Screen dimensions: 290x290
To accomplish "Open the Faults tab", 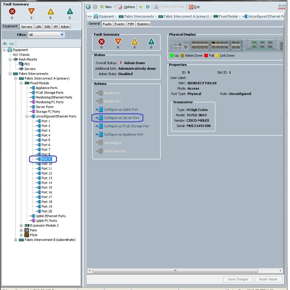I will click(107, 24).
